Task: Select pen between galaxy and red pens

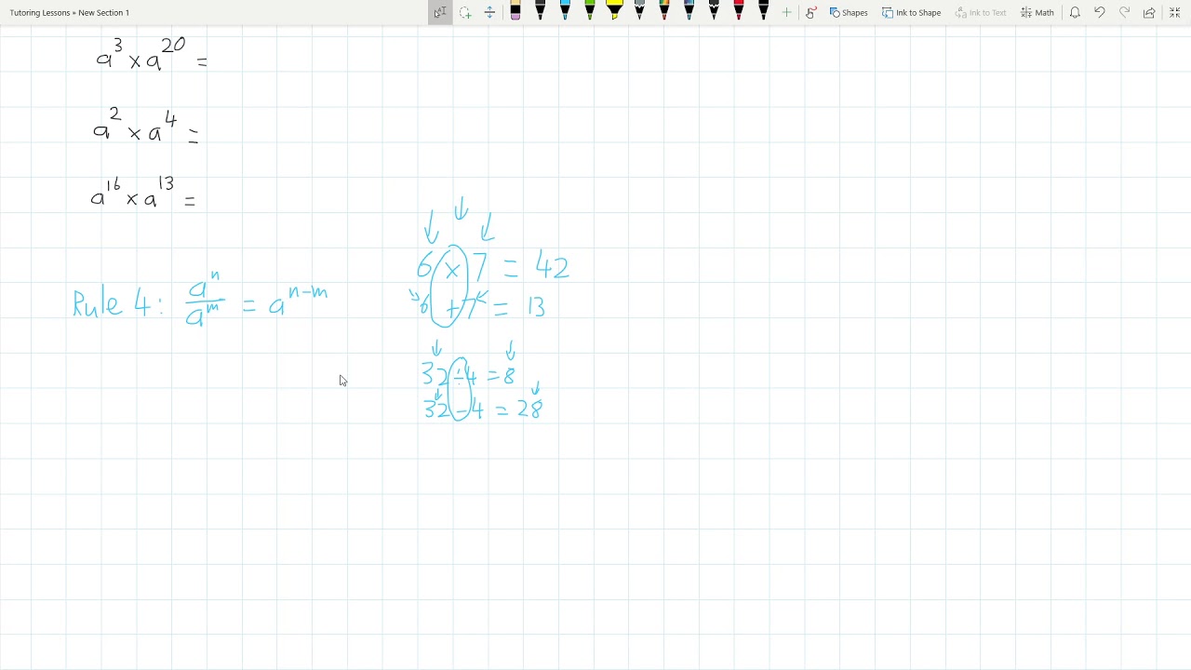Action: tap(714, 12)
